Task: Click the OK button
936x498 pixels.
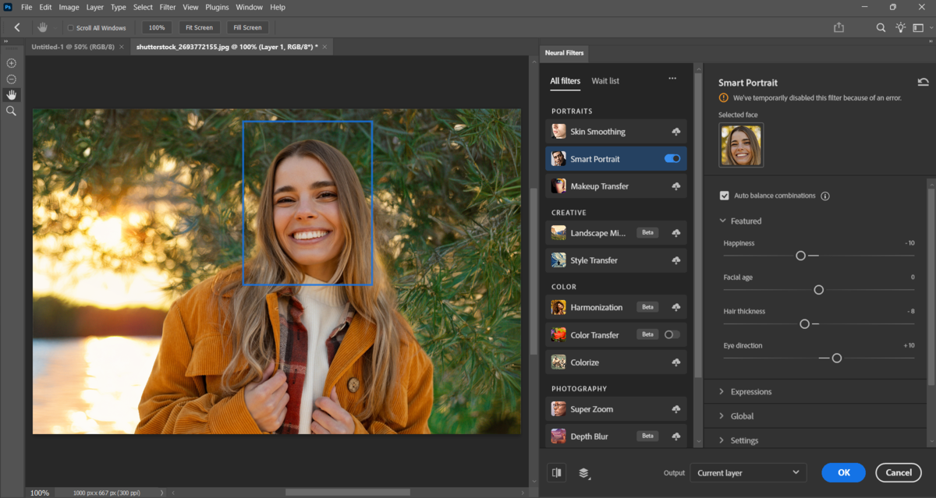Action: click(x=844, y=472)
